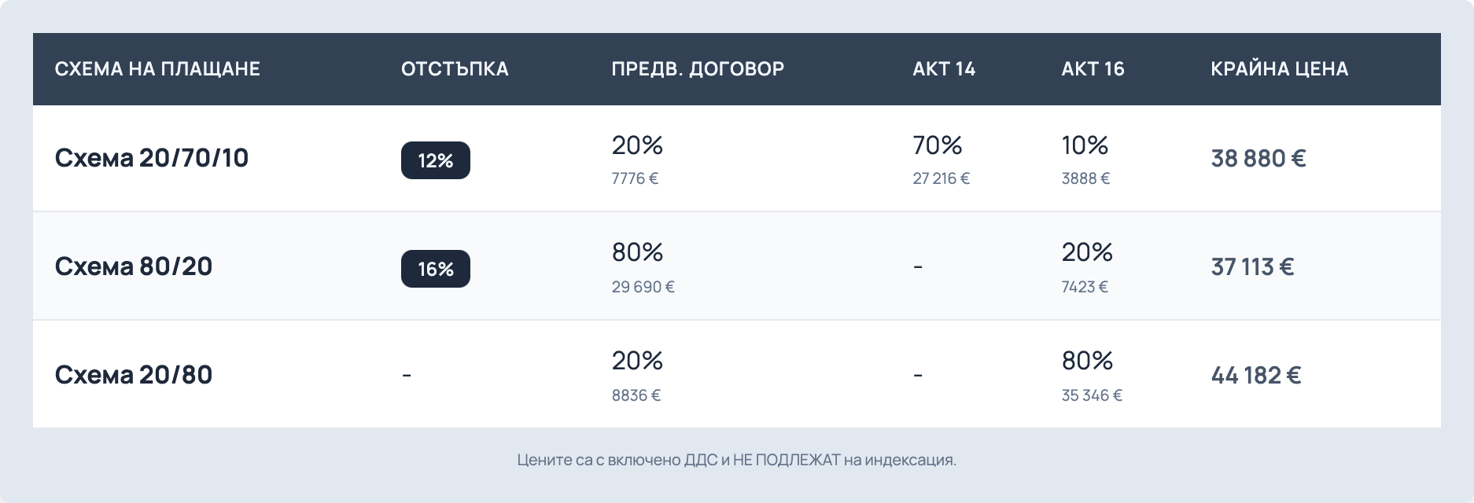Click the АКТ 14 column header
This screenshot has width=1474, height=503.
944,69
